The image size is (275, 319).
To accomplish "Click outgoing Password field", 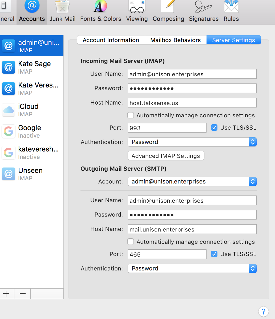I will [192, 215].
